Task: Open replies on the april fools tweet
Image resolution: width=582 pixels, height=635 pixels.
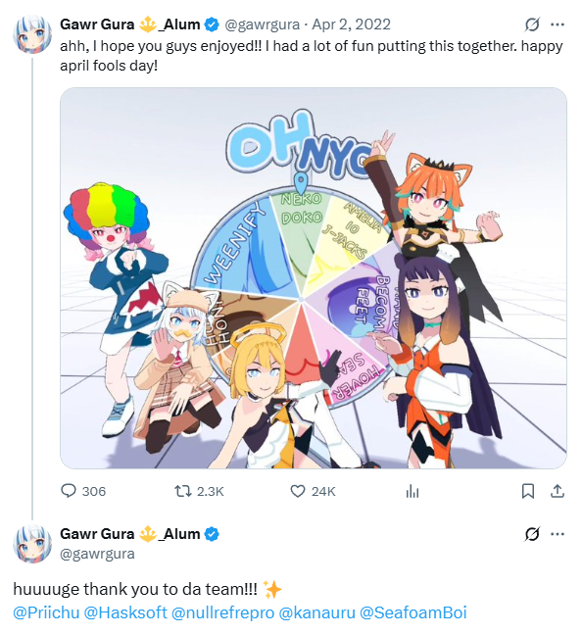Action: (x=83, y=491)
